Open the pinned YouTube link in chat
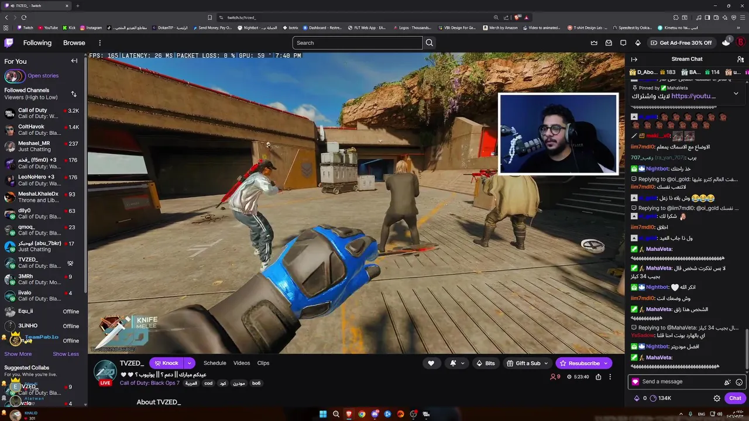Viewport: 749px width, 421px height. coord(693,96)
